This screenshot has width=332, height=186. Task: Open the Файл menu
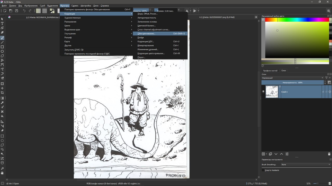[x=4, y=5]
